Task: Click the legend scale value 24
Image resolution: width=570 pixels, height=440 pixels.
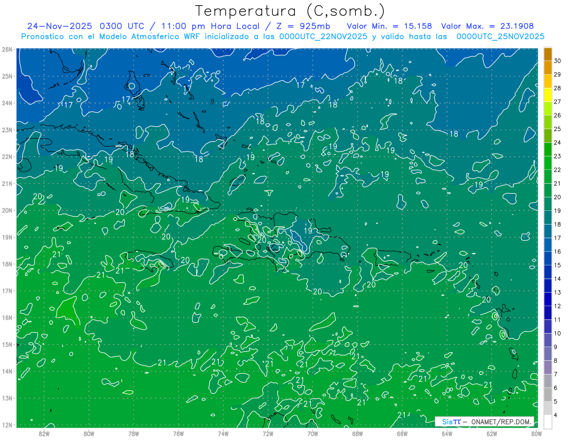Action: pos(557,142)
